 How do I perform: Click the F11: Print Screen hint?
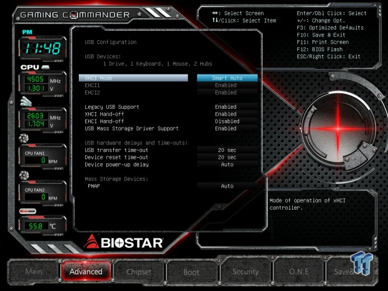323,42
